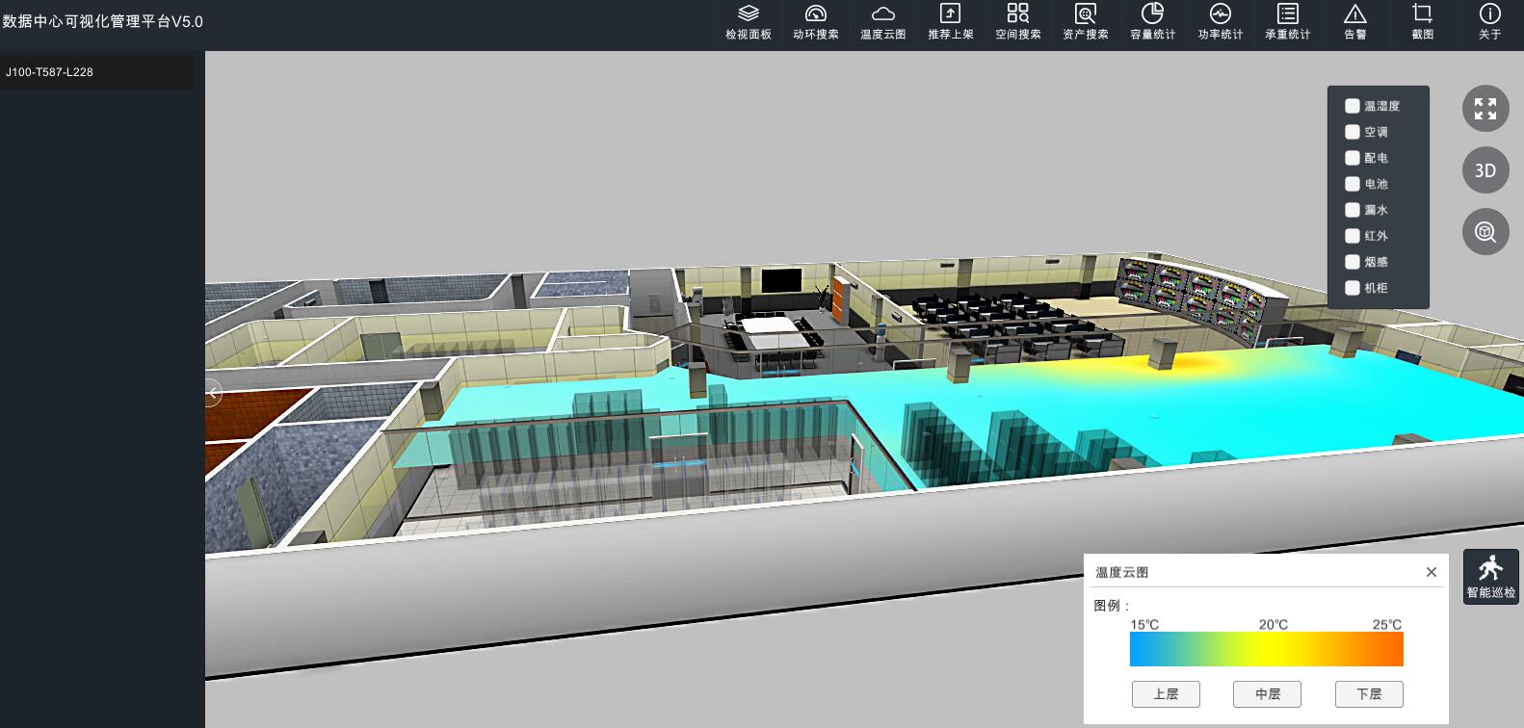Click the 15℃ legend label

click(1144, 625)
